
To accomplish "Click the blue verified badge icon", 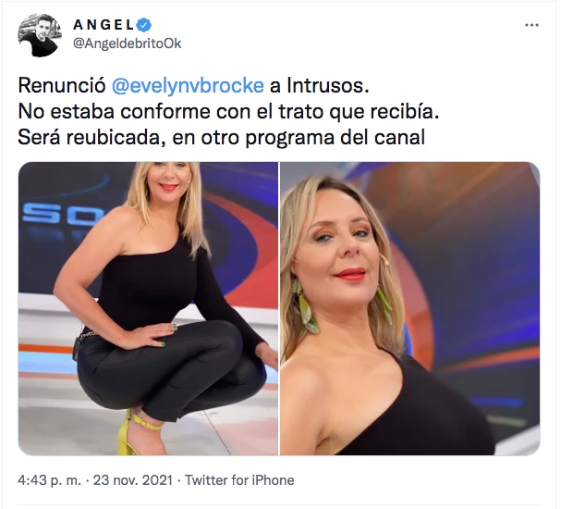I will click(143, 25).
